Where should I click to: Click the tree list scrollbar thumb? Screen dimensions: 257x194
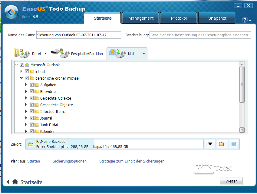[242, 84]
